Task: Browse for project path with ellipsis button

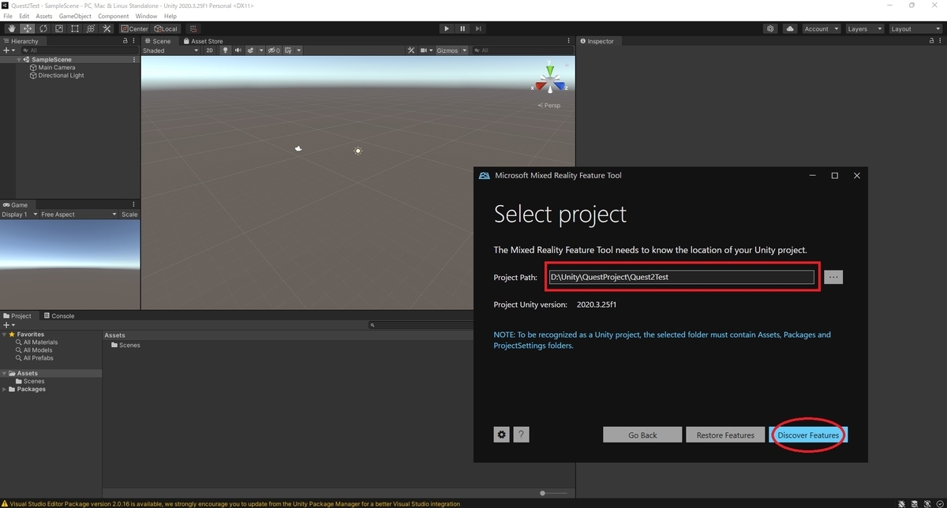Action: coord(833,277)
